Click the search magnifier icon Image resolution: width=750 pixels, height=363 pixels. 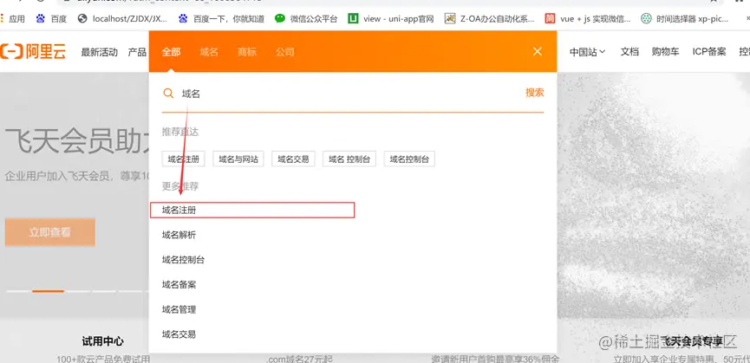[x=168, y=94]
